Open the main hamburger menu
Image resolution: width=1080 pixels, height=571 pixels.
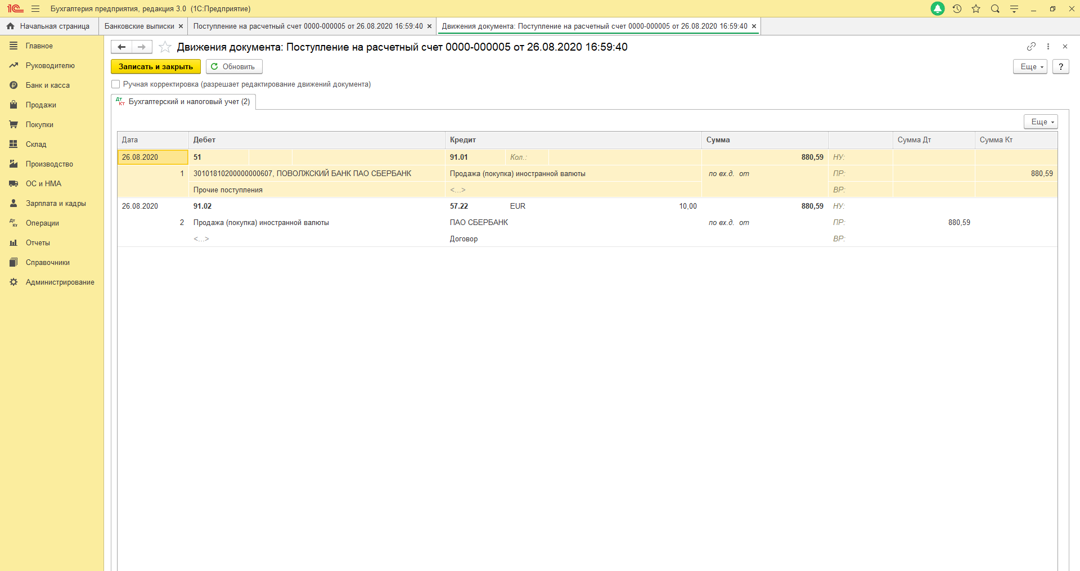pos(35,8)
